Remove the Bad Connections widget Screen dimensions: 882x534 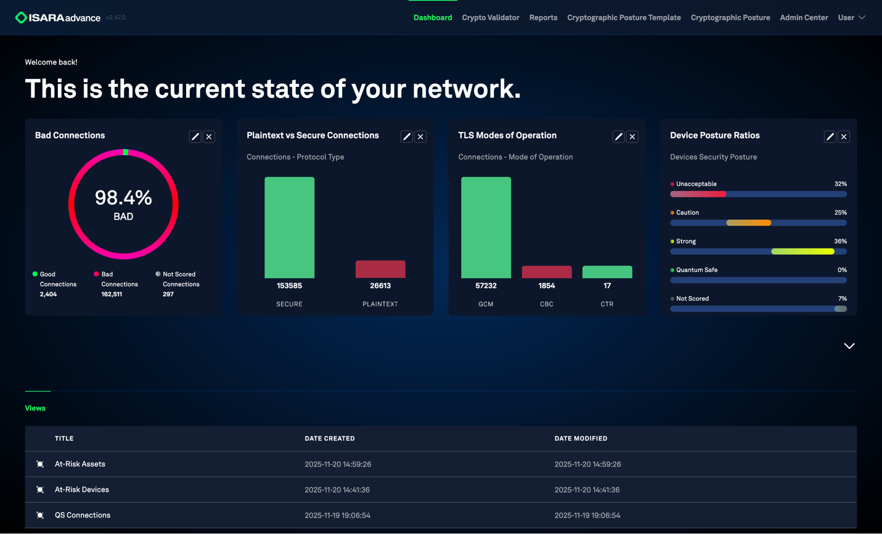click(209, 137)
